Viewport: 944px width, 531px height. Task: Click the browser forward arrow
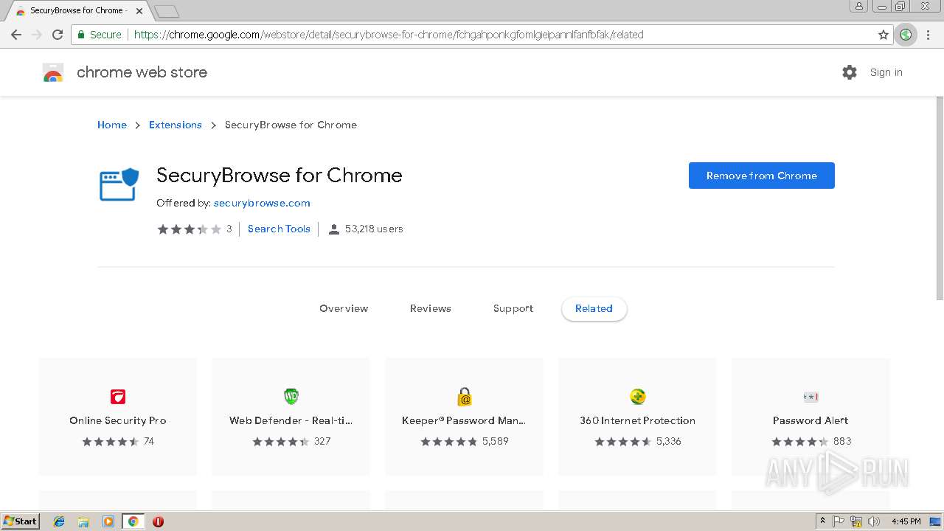36,35
